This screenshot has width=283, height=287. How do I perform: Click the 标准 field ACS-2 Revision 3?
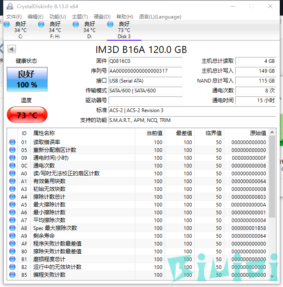[192, 110]
